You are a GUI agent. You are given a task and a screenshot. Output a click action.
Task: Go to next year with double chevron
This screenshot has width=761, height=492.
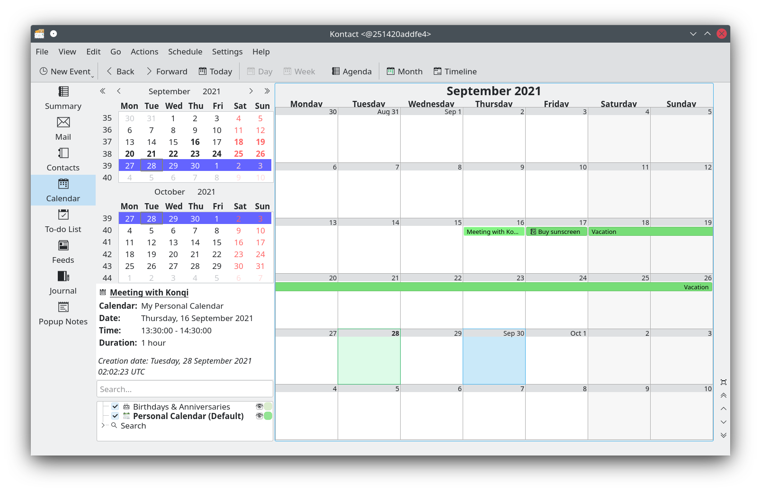(267, 91)
